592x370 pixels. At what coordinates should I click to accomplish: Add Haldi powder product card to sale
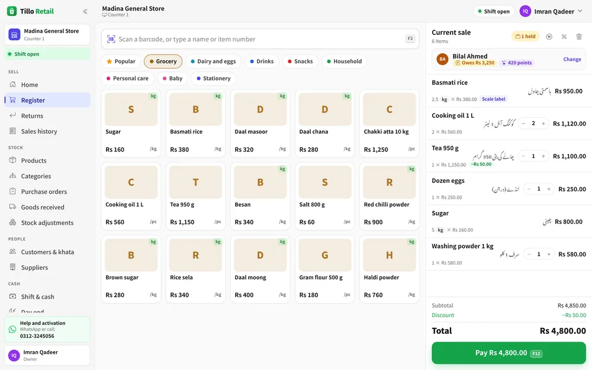point(390,269)
